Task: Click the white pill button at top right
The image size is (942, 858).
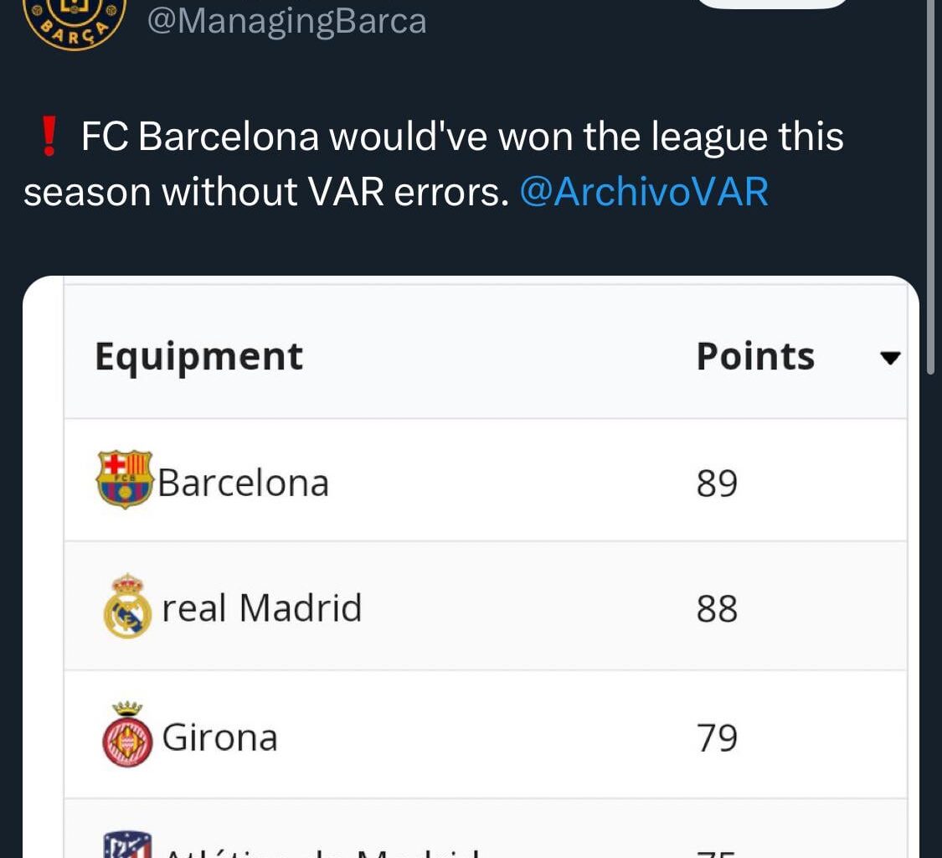Action: coord(772,3)
